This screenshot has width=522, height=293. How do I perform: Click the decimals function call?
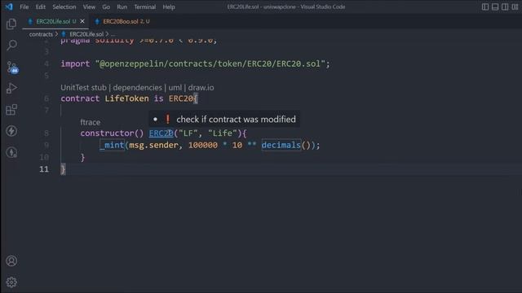point(281,145)
